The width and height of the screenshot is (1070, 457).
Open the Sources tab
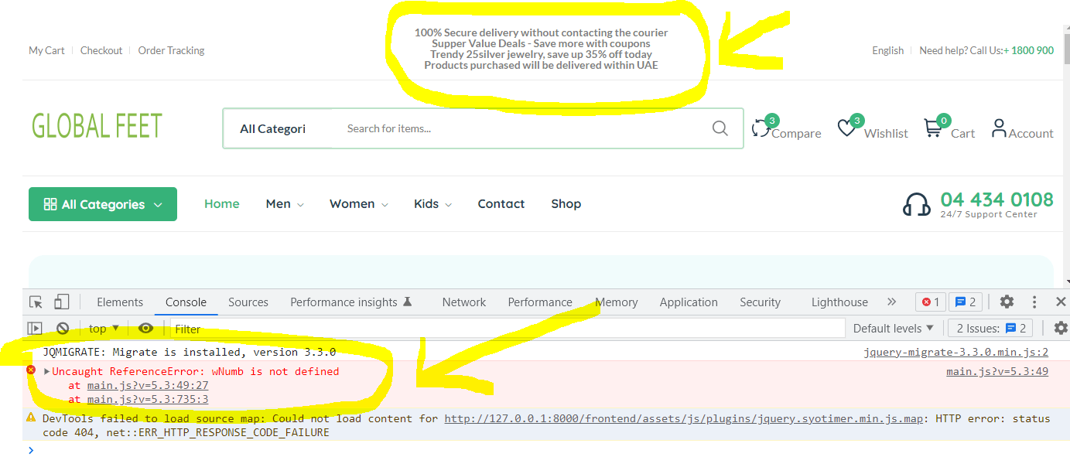tap(248, 302)
